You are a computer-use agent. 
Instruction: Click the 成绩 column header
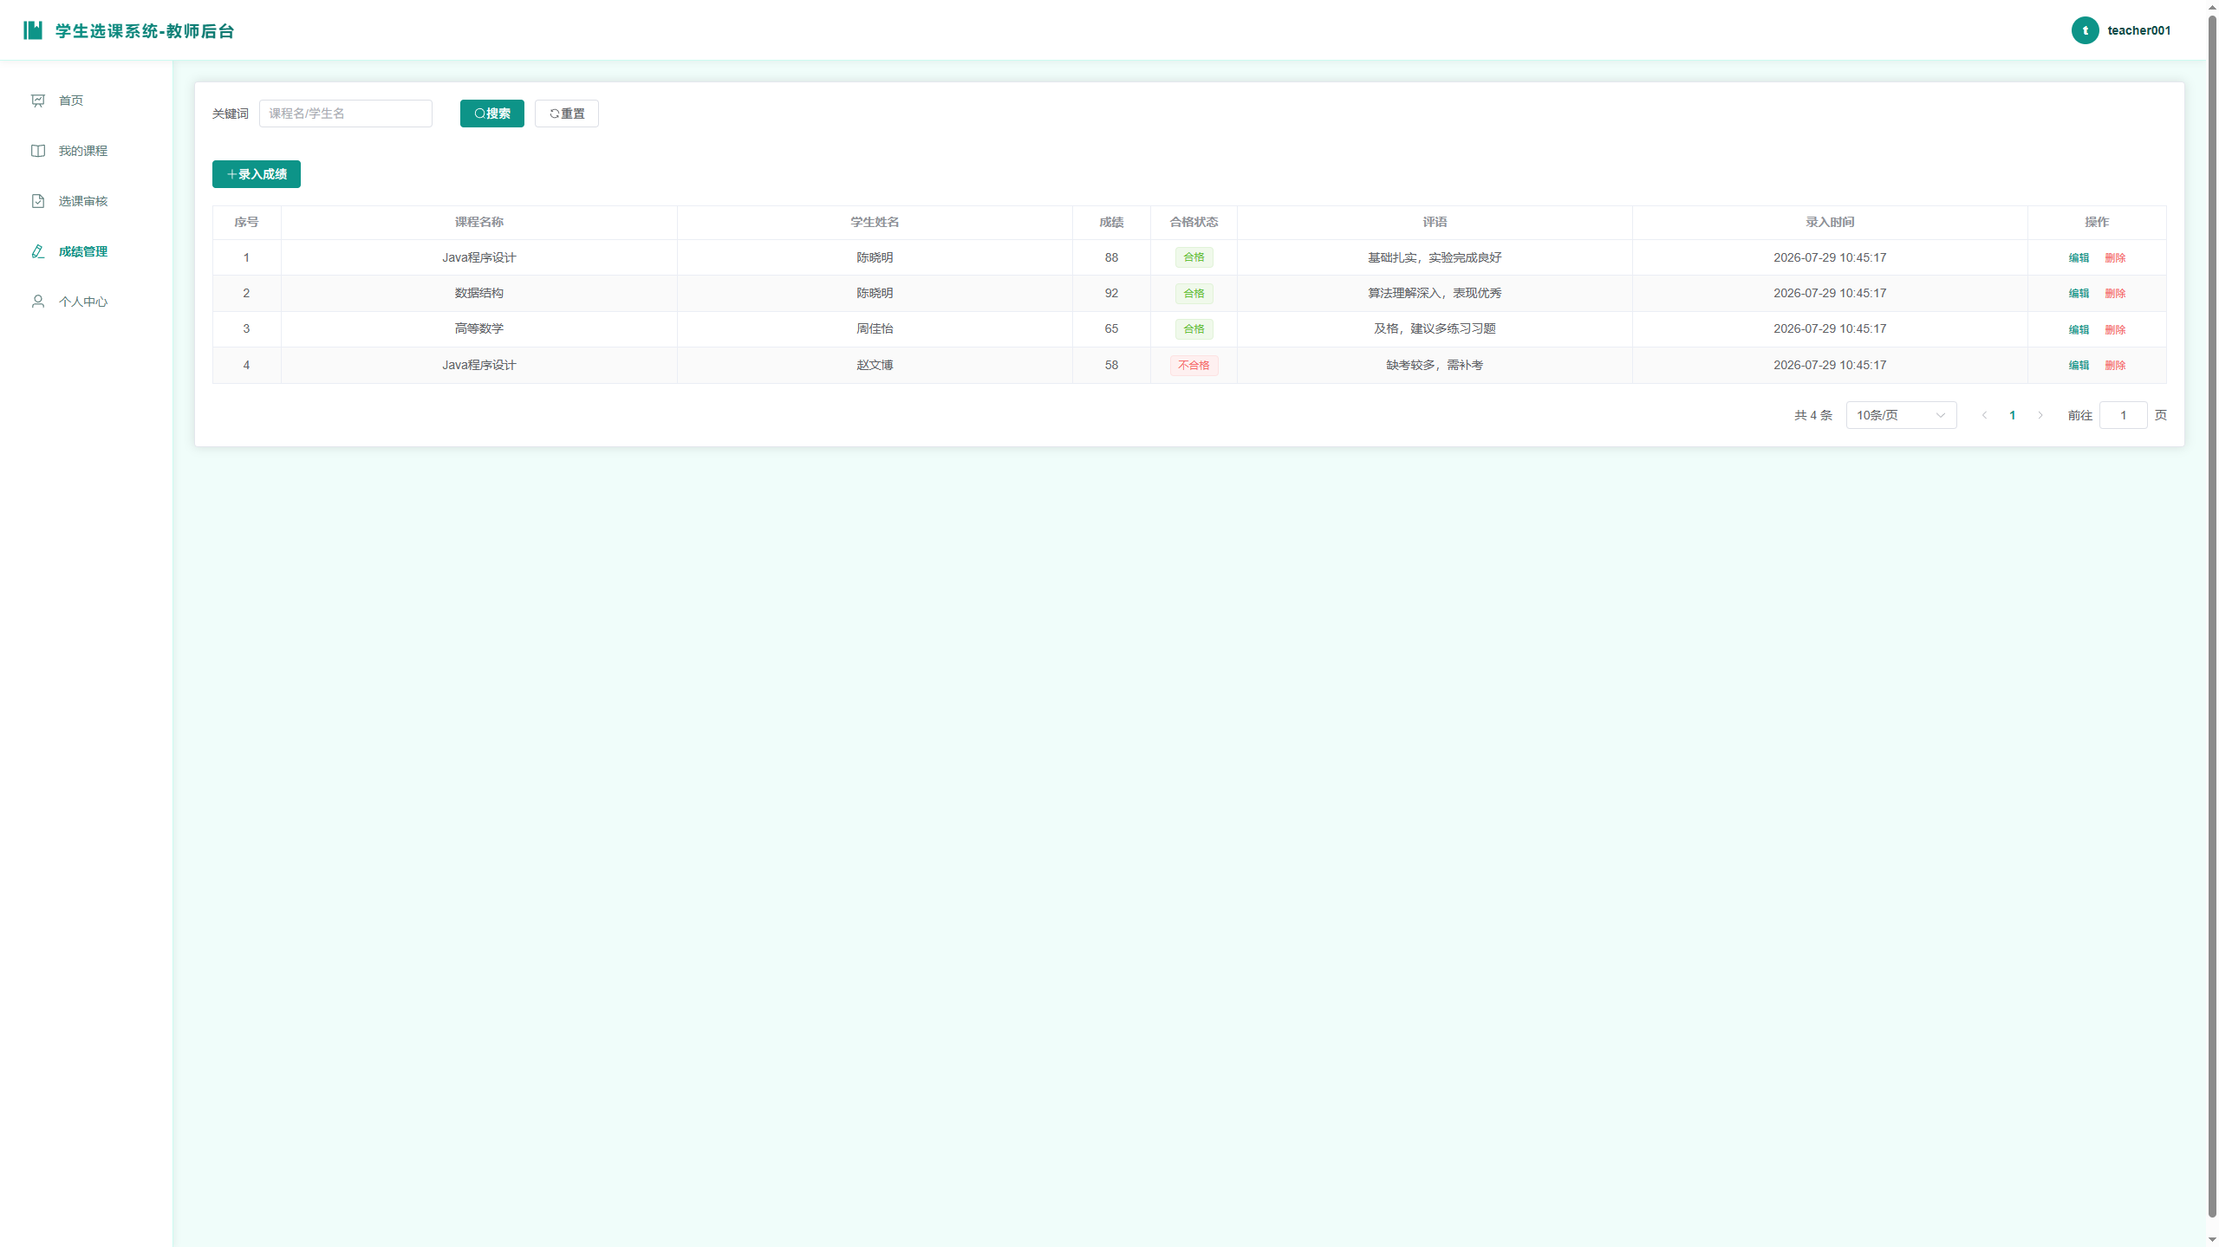tap(1111, 222)
